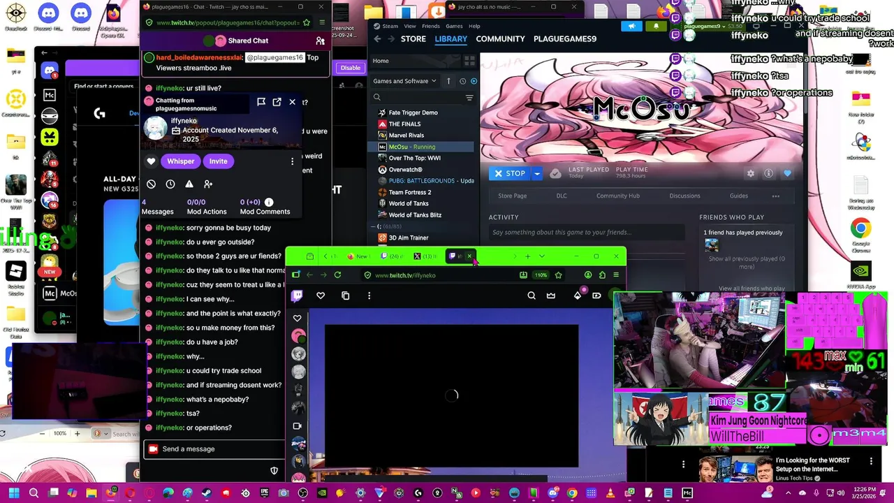This screenshot has width=894, height=503.
Task: Click the shield icon below the chat input
Action: coord(274,471)
